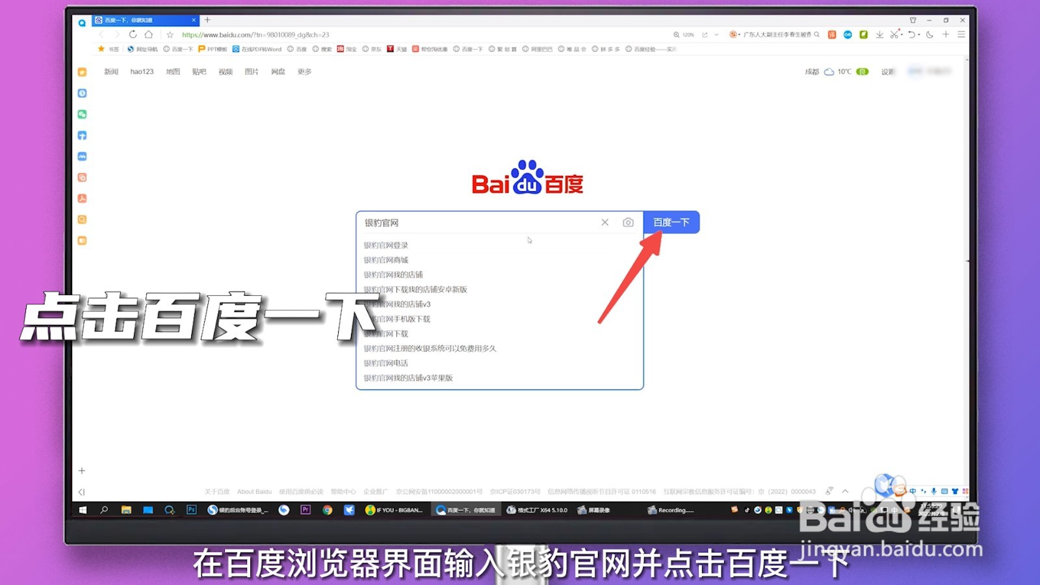Adjust the 120% zoom level control
Viewport: 1040px width, 585px height.
(x=686, y=34)
